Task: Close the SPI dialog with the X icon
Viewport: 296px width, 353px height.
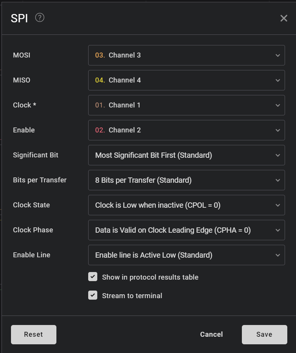Action: point(284,18)
